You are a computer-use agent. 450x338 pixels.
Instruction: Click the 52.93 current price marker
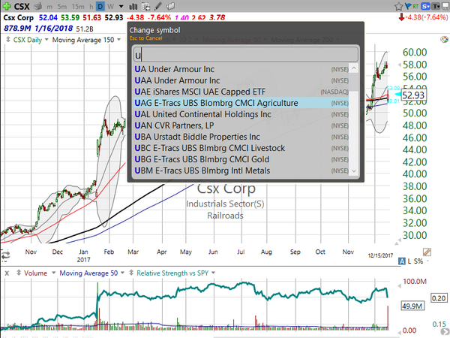(413, 95)
